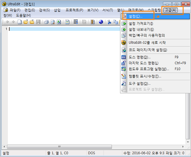This screenshot has width=191, height=157.
Task: Click the colored text document icon
Action: 67,22
